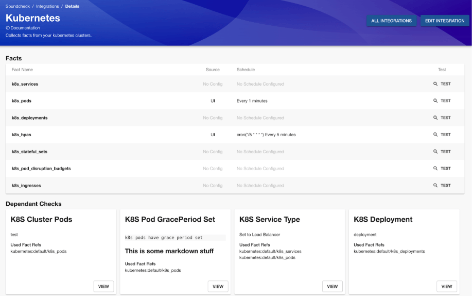
Task: Click the Kubernetes page title
Action: click(33, 18)
